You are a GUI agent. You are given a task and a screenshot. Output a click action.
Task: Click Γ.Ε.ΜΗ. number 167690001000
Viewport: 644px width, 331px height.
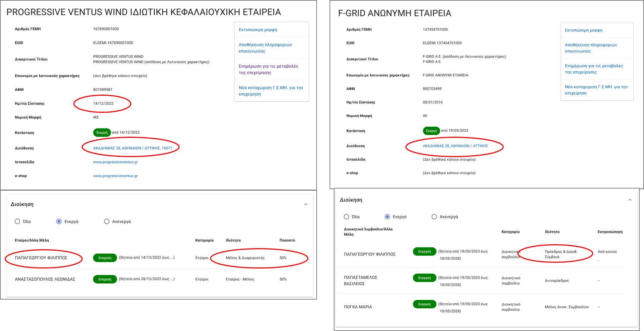[x=106, y=29]
